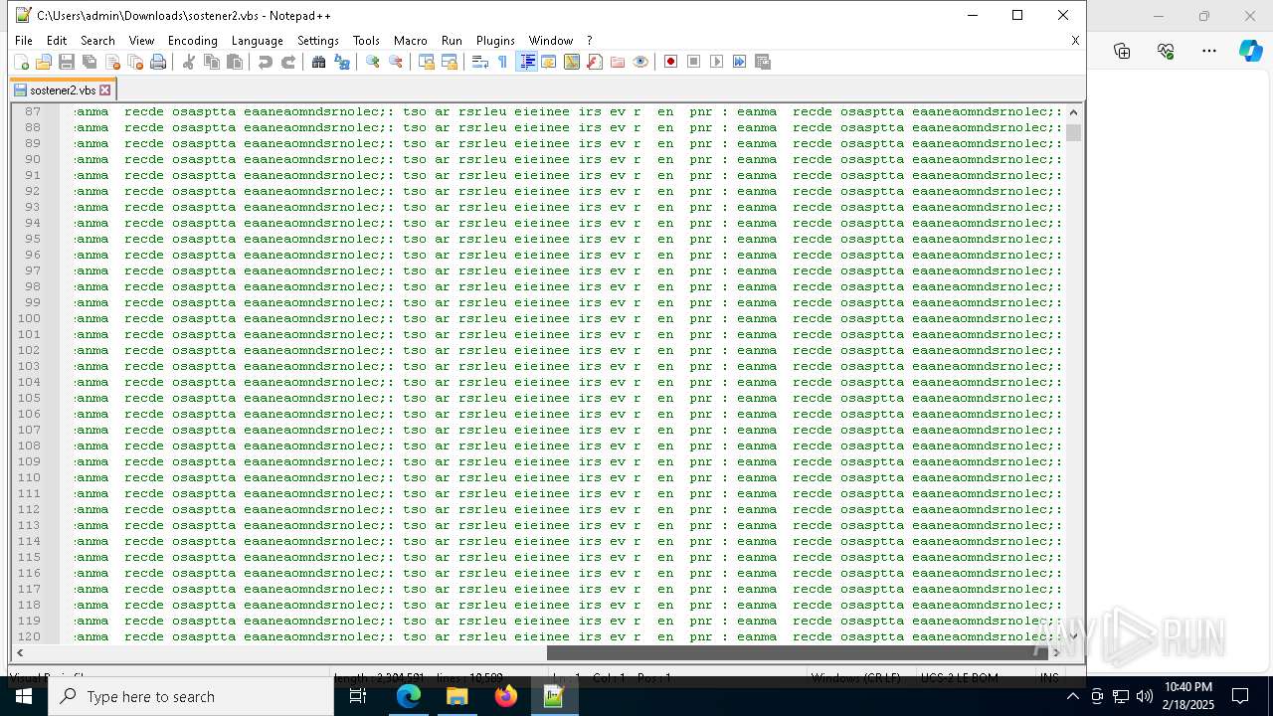The image size is (1273, 716).
Task: Redo the last undone action
Action: 288,62
